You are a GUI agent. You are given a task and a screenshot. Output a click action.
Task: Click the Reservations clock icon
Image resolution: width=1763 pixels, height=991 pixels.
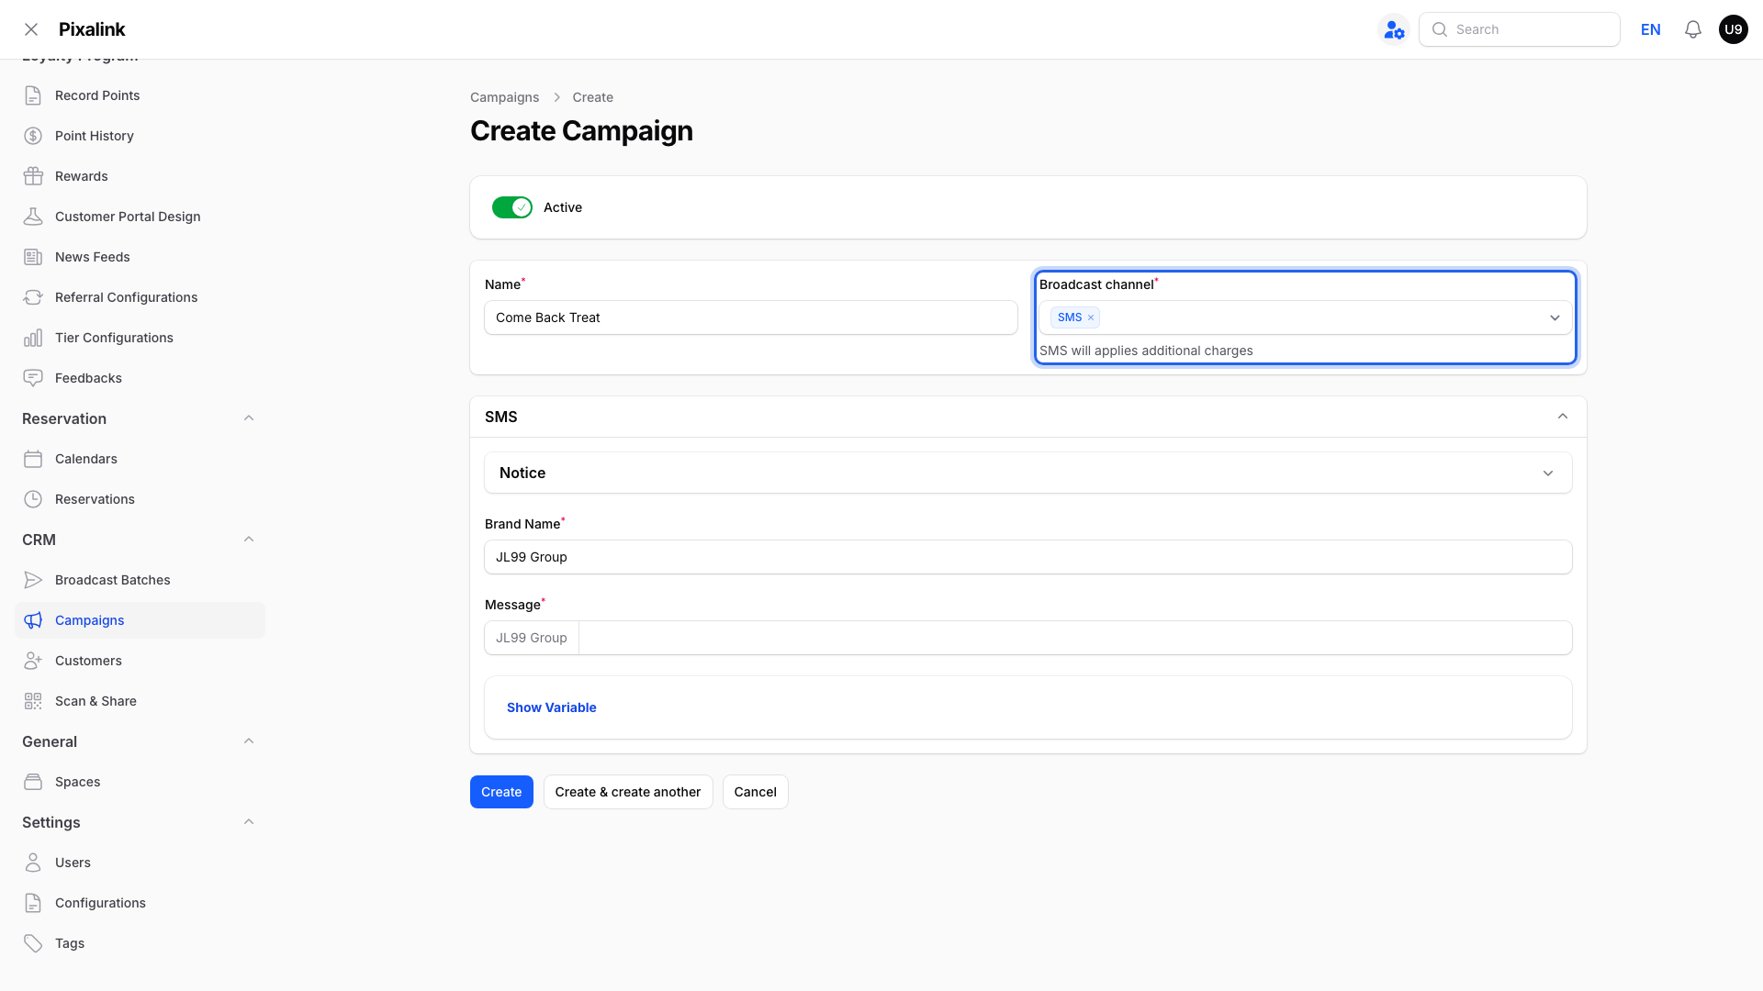(x=33, y=499)
